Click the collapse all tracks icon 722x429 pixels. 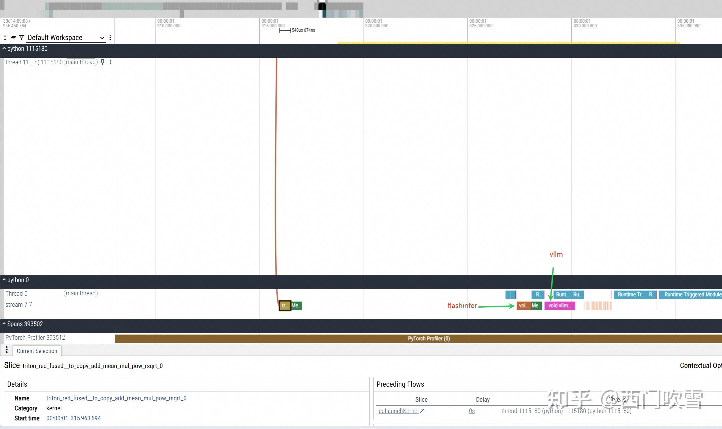pyautogui.click(x=5, y=38)
